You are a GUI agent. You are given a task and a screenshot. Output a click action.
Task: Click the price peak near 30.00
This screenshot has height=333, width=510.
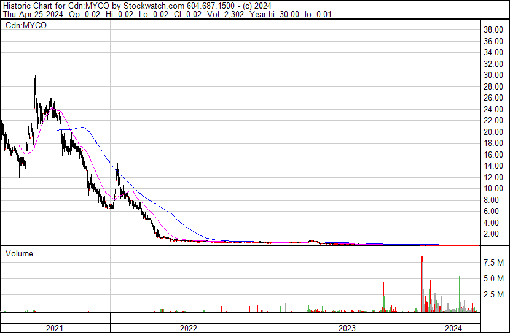click(35, 77)
